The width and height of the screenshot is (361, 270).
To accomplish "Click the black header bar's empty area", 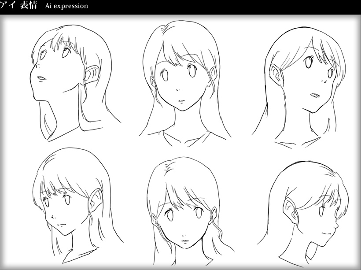I will [220, 6].
